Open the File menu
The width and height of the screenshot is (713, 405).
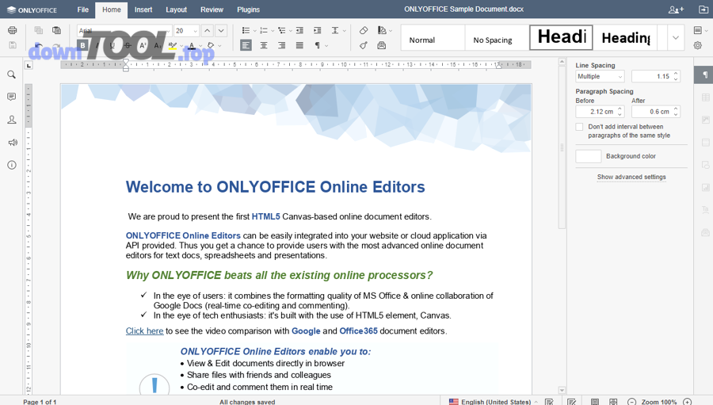(x=82, y=10)
